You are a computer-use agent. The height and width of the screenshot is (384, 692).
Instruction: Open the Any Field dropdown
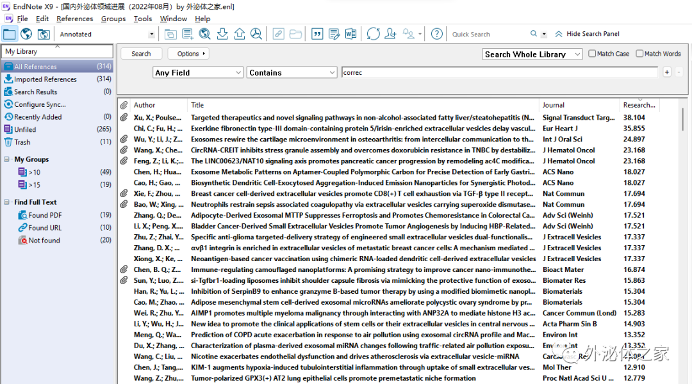[x=198, y=72]
